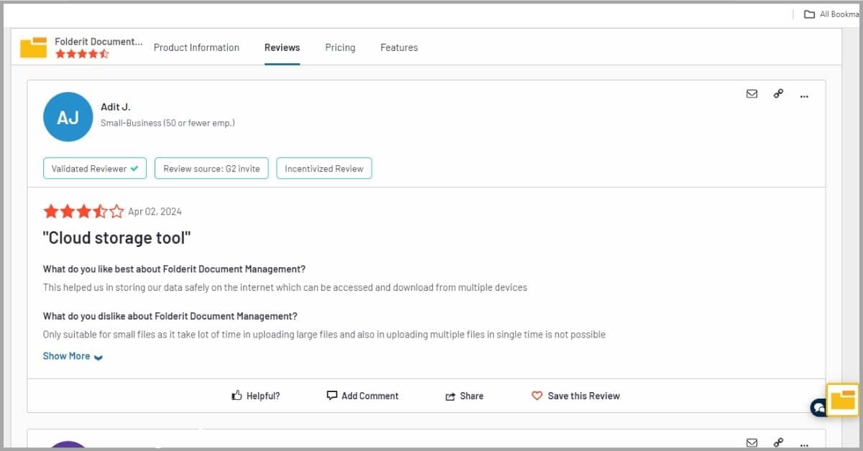Open the "Cloud storage tool" review title
This screenshot has width=863, height=451.
click(117, 238)
